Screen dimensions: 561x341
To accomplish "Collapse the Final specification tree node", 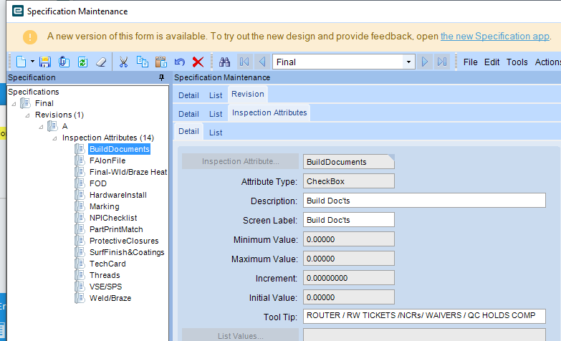I will click(14, 104).
